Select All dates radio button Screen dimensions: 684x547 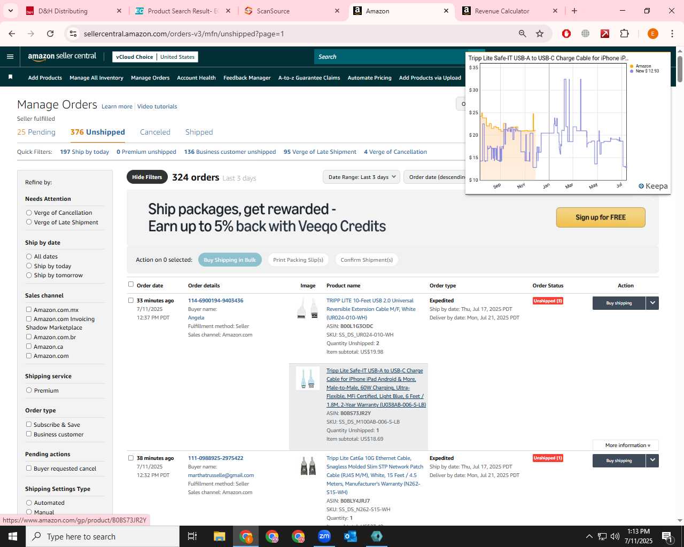(x=29, y=256)
